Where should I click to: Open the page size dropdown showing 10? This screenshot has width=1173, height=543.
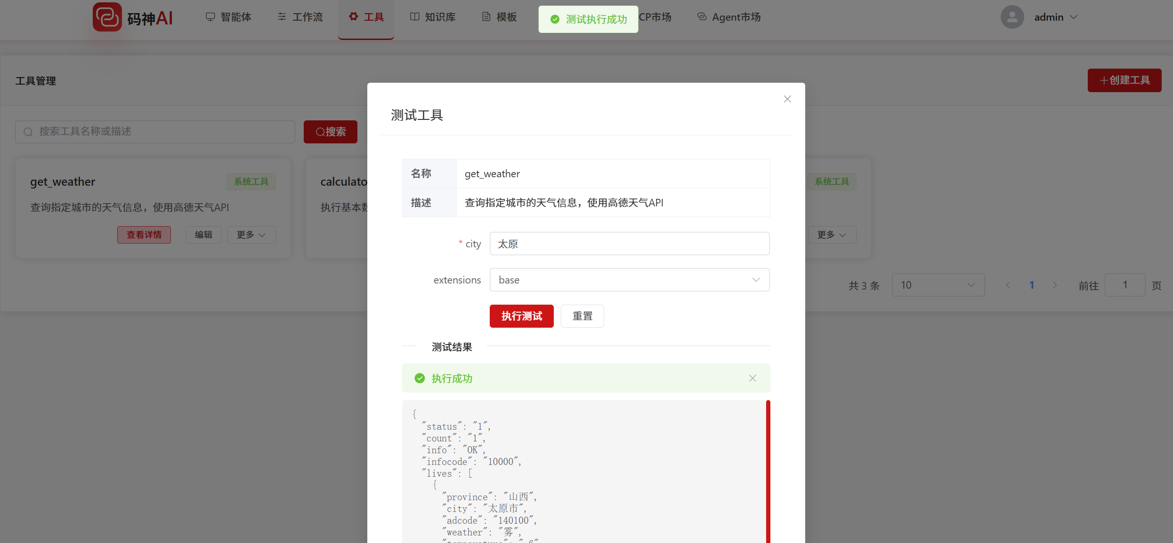click(x=938, y=285)
